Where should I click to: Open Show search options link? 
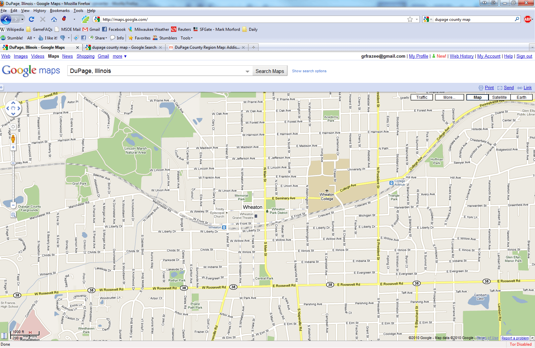pyautogui.click(x=309, y=71)
